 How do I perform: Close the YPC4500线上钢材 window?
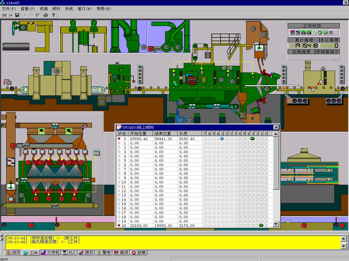click(276, 127)
